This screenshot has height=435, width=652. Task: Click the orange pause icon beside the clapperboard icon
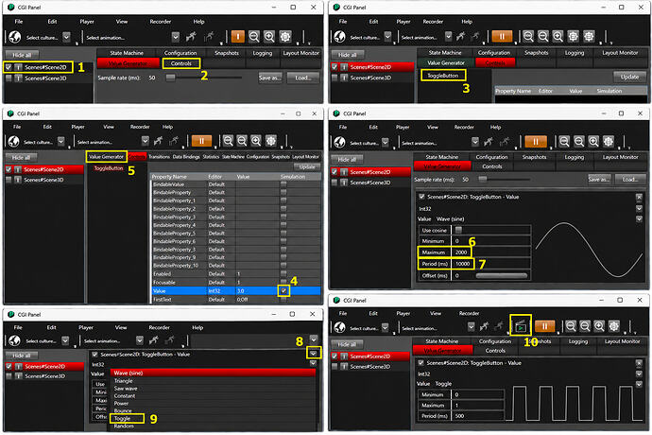click(544, 326)
